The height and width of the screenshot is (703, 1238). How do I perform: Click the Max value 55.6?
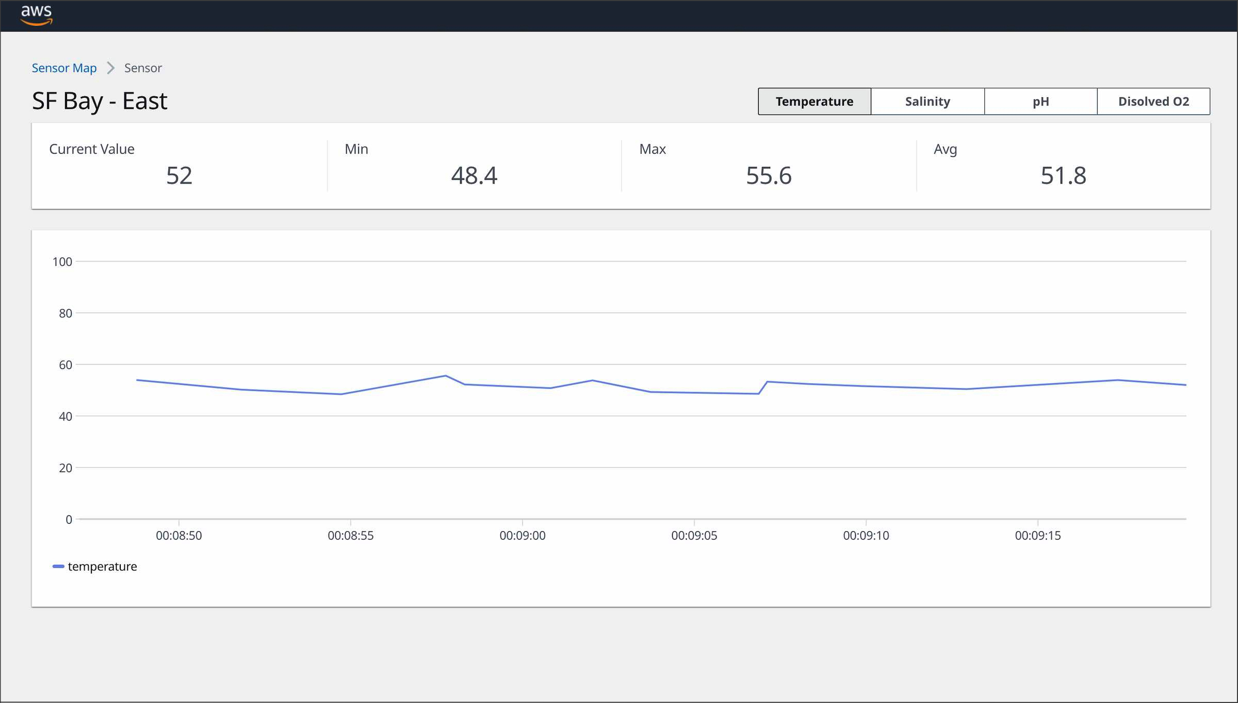(x=769, y=176)
